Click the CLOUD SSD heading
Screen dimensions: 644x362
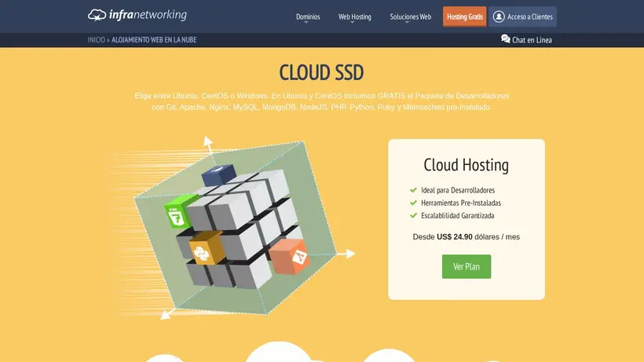tap(321, 73)
